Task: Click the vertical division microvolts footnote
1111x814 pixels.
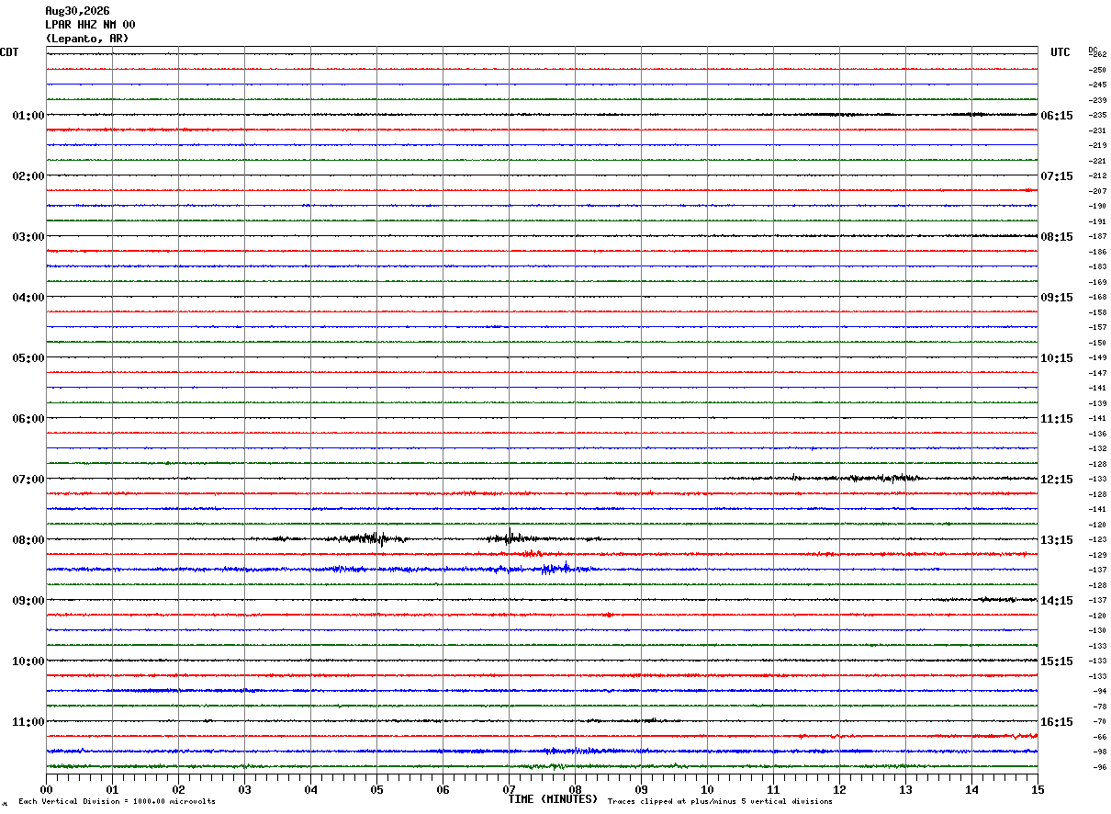Action: point(117,802)
